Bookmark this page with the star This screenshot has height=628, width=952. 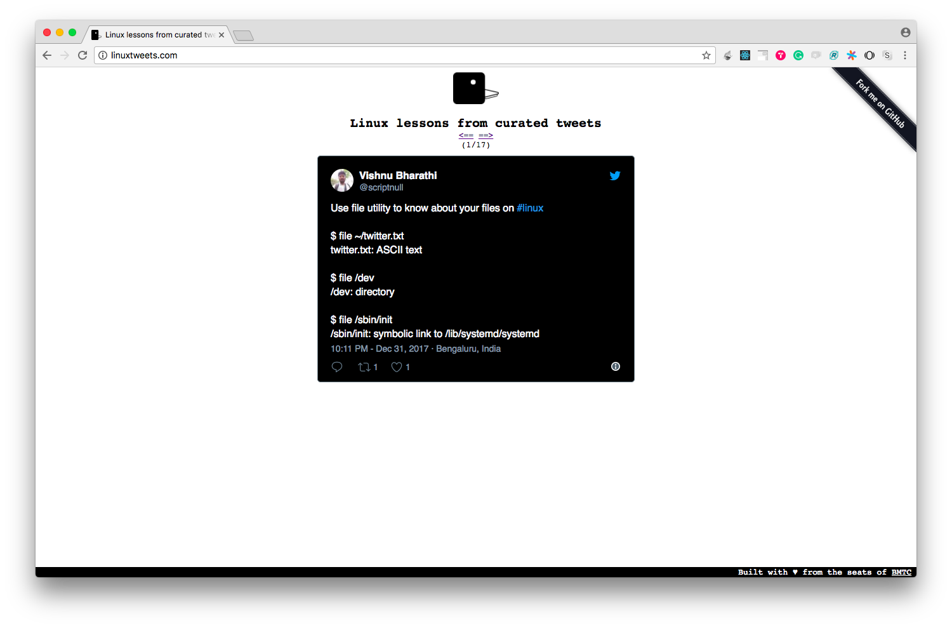706,55
